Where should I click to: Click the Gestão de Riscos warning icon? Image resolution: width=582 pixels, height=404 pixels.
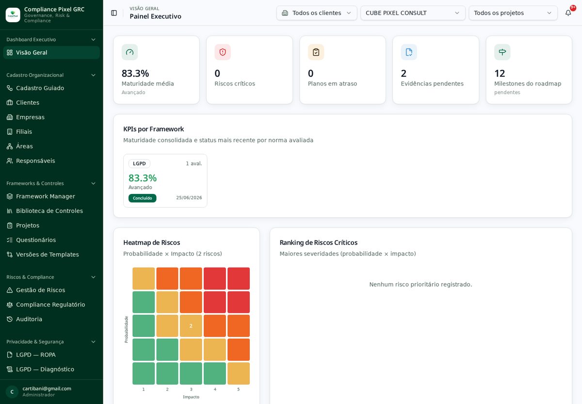[x=10, y=290]
